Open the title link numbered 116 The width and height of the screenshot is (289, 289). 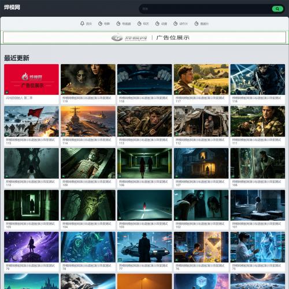[x=257, y=99]
